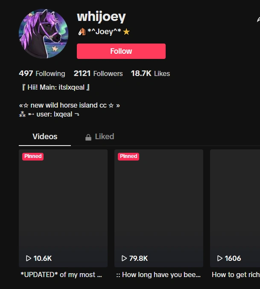View the 2121 Followers list
This screenshot has height=289, width=260.
pyautogui.click(x=98, y=73)
